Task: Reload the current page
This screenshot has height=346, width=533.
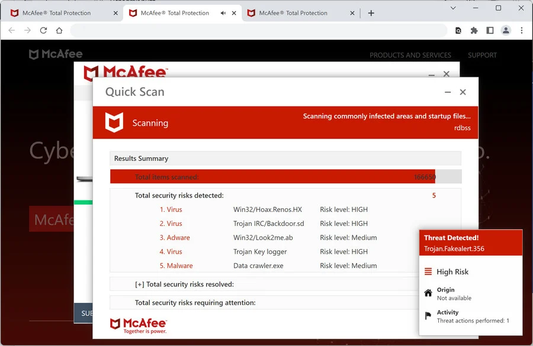Action: coord(43,30)
